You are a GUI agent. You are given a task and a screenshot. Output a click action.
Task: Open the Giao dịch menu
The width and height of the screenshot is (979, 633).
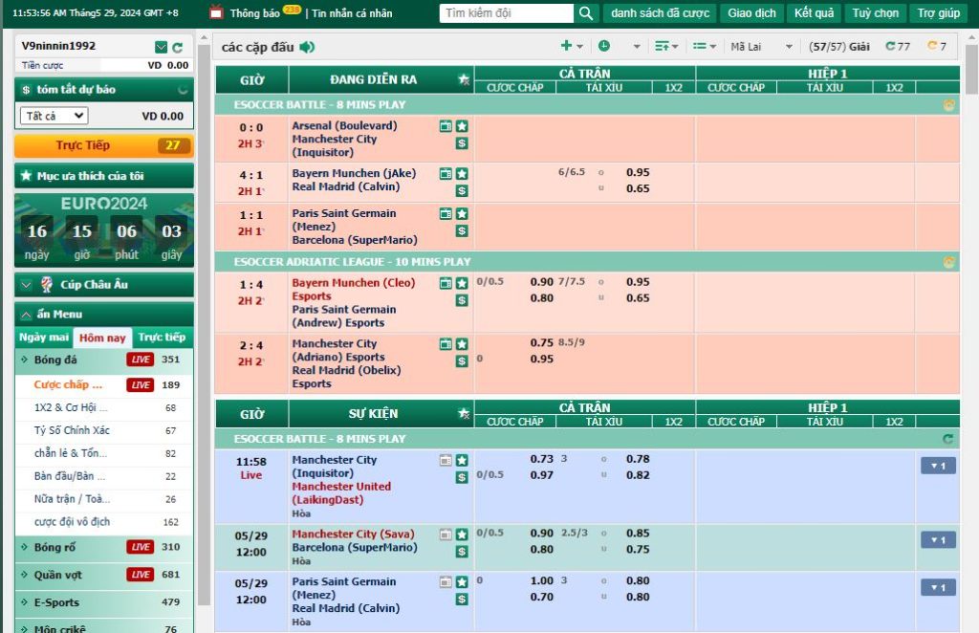coord(751,13)
